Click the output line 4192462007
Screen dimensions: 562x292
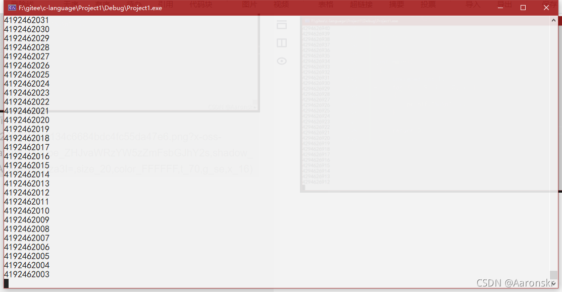click(27, 239)
